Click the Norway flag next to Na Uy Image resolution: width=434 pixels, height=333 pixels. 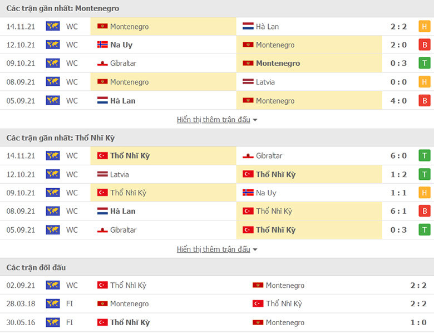102,45
